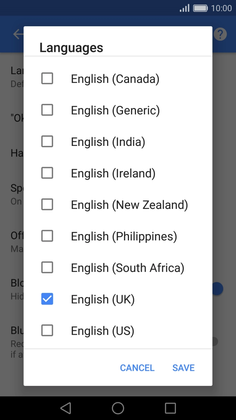Select English (India)

(47, 141)
